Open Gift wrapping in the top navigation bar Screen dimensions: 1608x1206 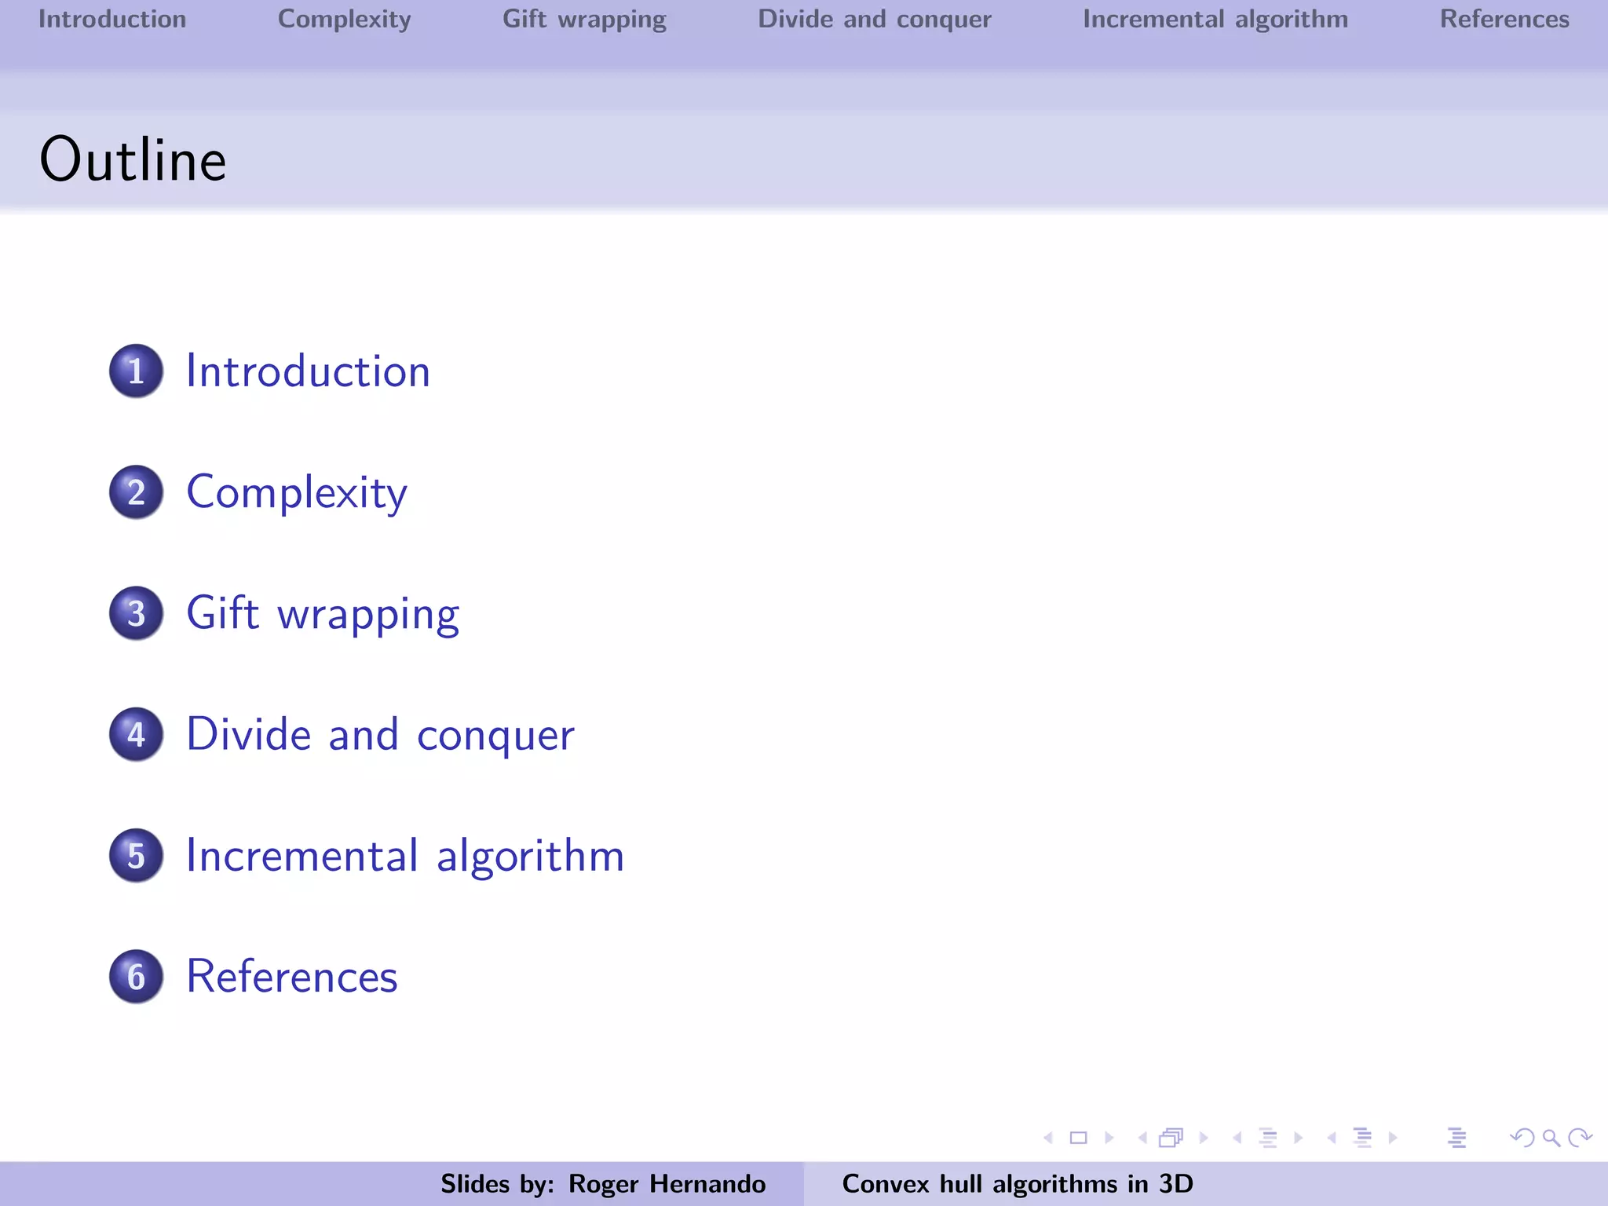click(x=584, y=20)
